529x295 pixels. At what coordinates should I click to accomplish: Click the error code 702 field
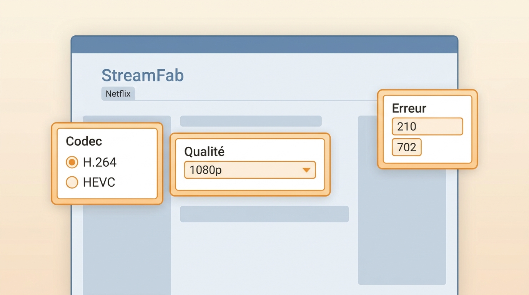point(407,147)
